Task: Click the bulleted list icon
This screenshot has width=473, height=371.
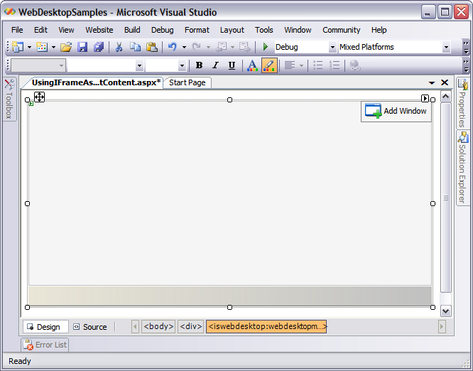Action: coord(318,65)
